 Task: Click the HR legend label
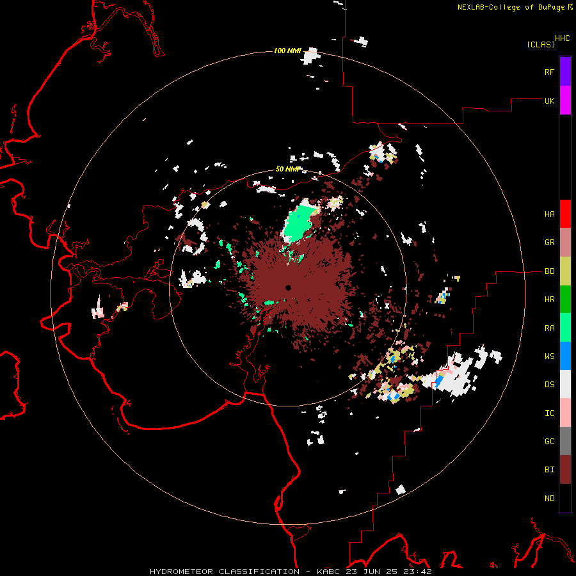click(x=549, y=300)
